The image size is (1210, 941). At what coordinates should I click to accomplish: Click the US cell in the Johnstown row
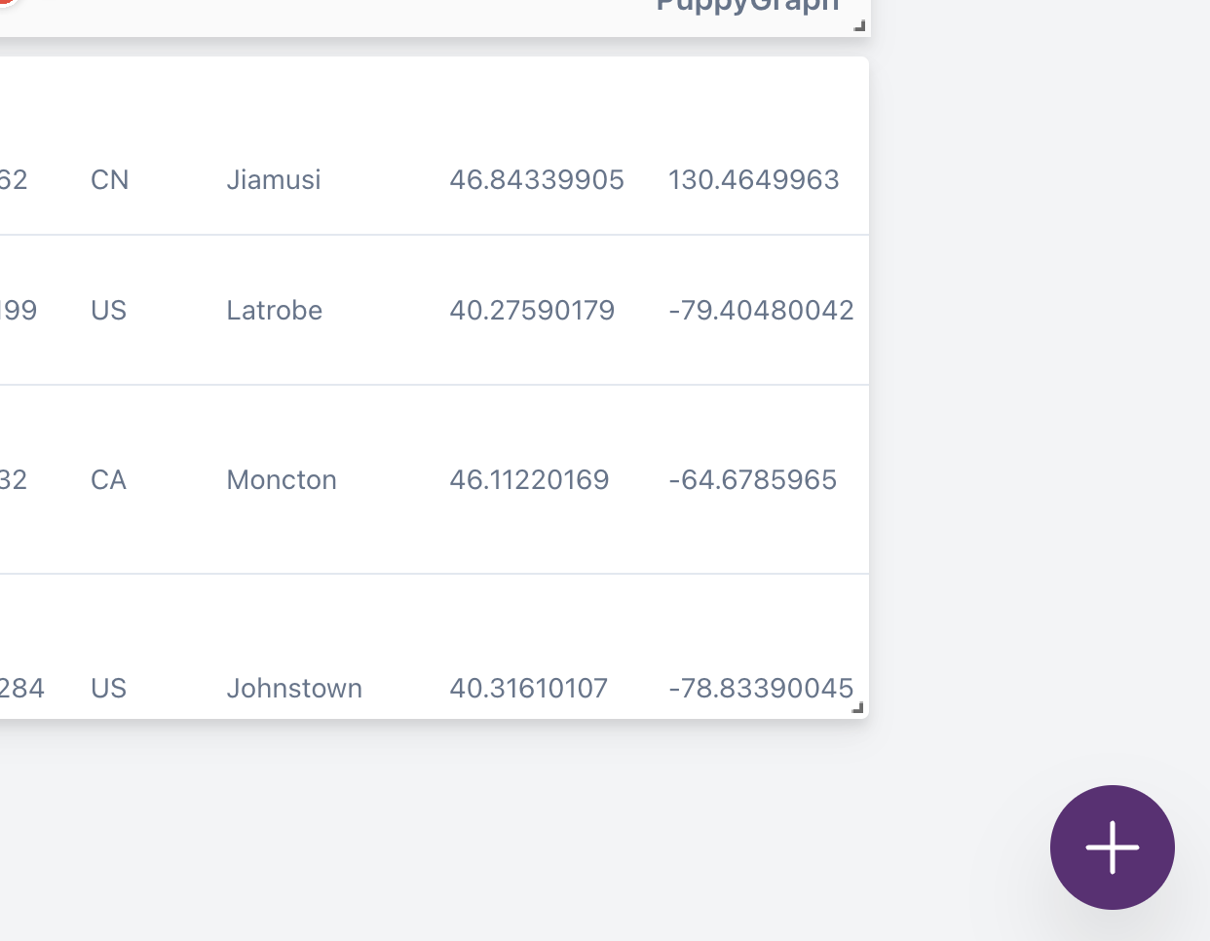tap(108, 688)
